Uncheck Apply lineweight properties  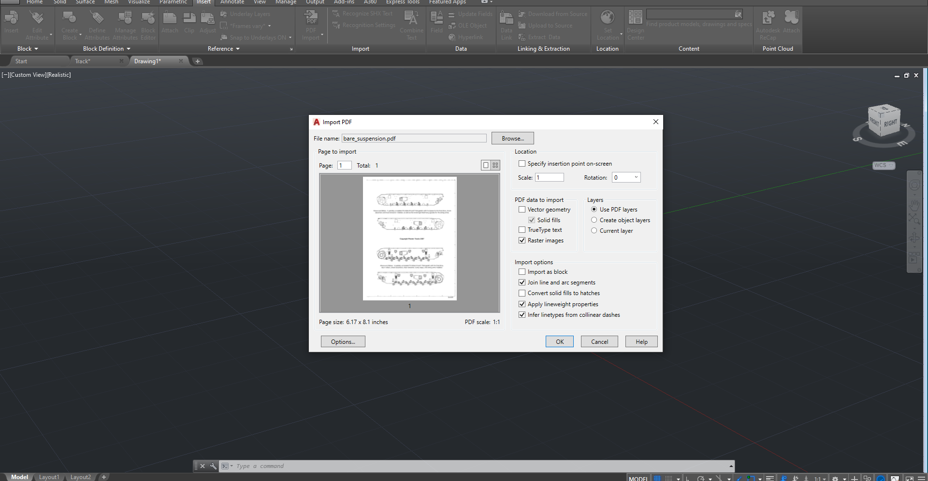click(522, 304)
